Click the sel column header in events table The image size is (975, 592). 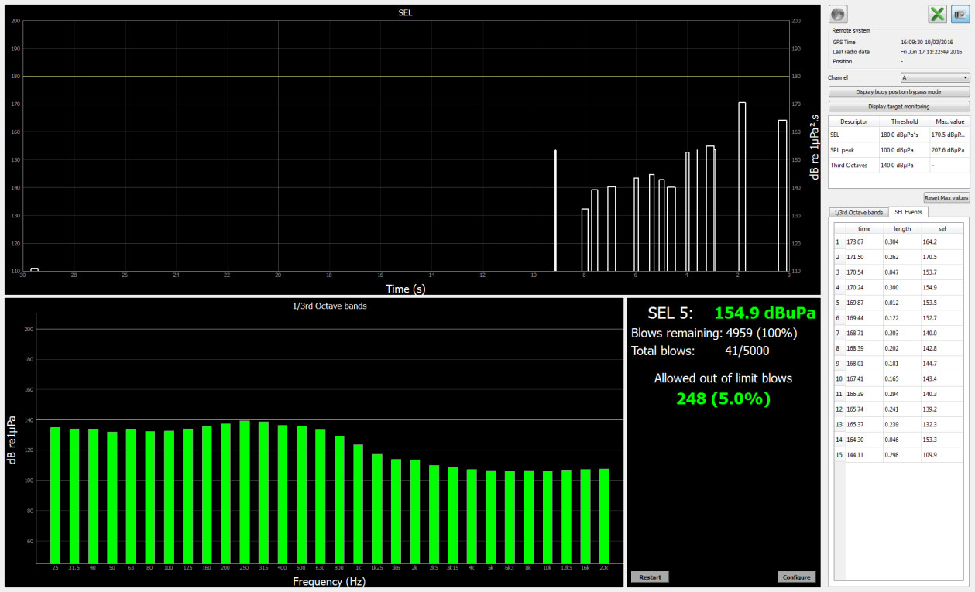[942, 228]
